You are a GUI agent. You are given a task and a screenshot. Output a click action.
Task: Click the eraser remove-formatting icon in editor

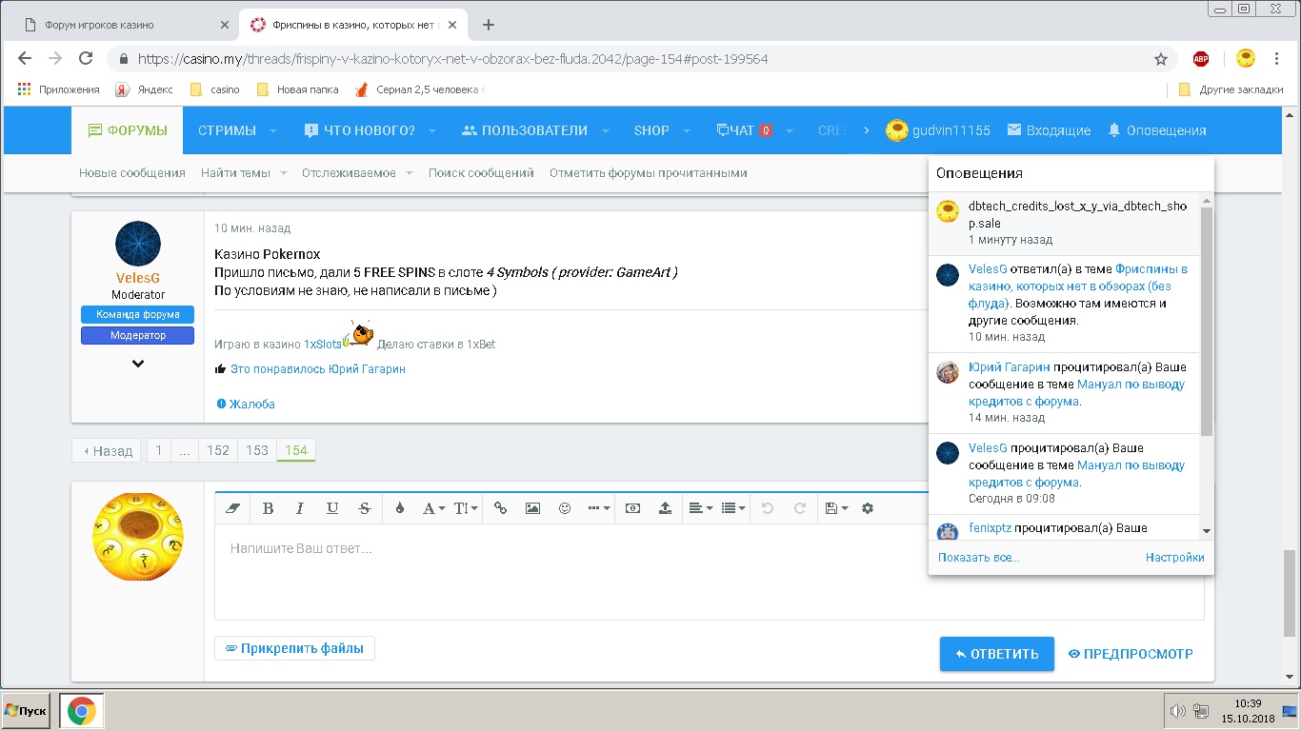click(x=232, y=508)
